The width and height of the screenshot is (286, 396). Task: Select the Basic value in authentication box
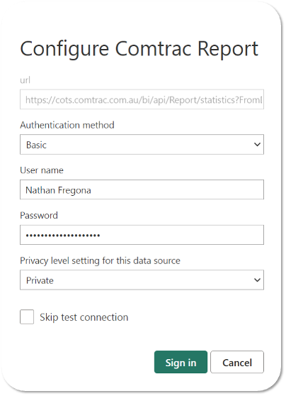click(36, 145)
